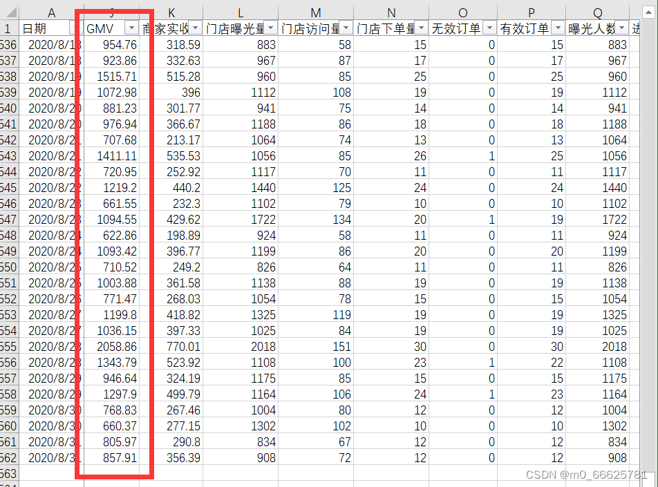Select column O header

[463, 13]
